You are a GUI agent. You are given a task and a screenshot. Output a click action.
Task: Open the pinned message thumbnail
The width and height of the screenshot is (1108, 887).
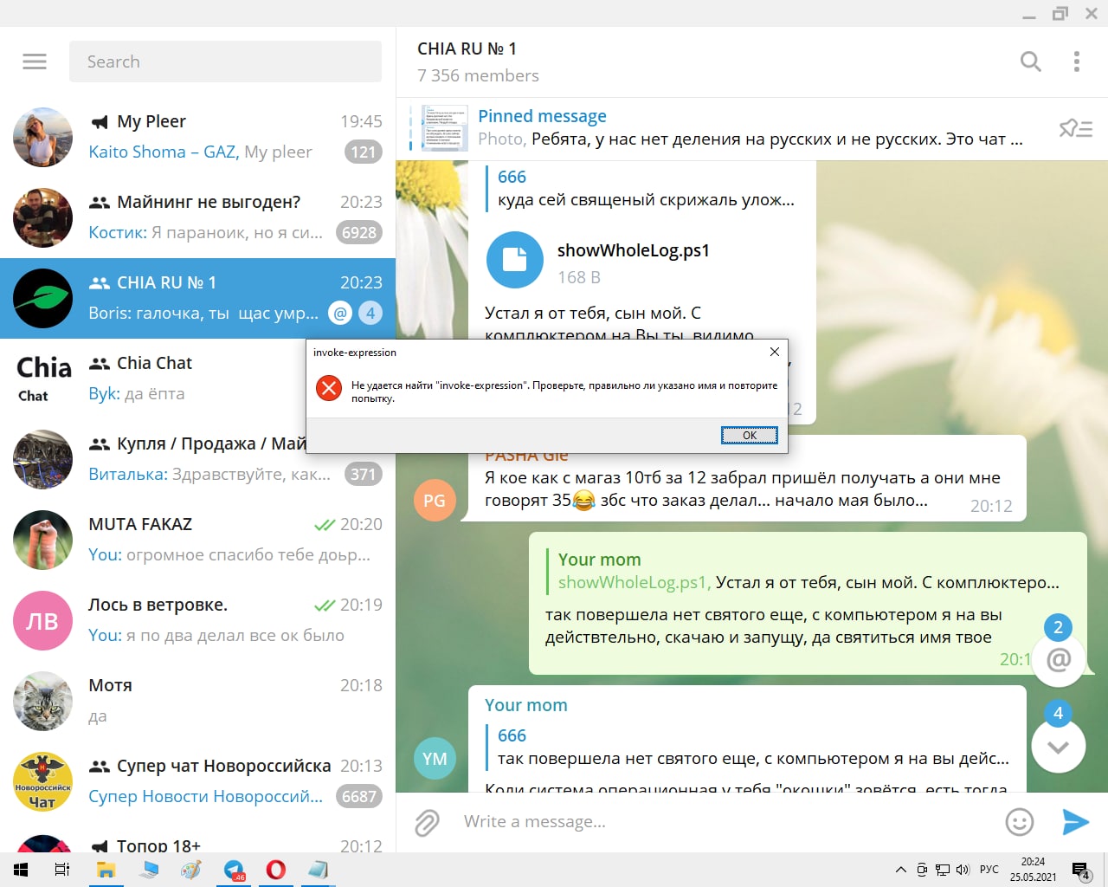[445, 128]
